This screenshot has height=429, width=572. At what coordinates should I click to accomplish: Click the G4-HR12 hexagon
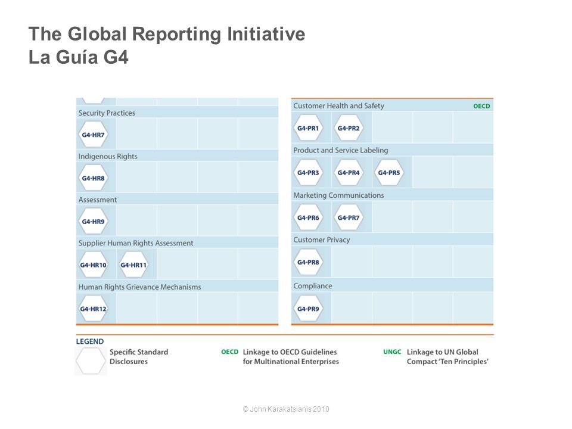93,309
